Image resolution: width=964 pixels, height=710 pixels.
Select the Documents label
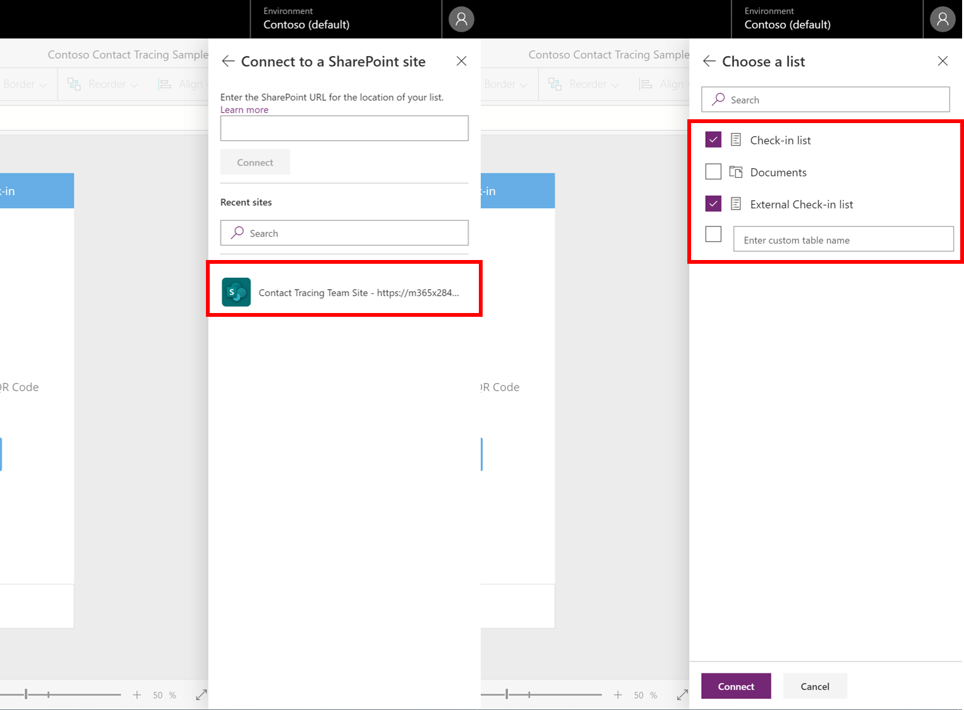pos(778,172)
